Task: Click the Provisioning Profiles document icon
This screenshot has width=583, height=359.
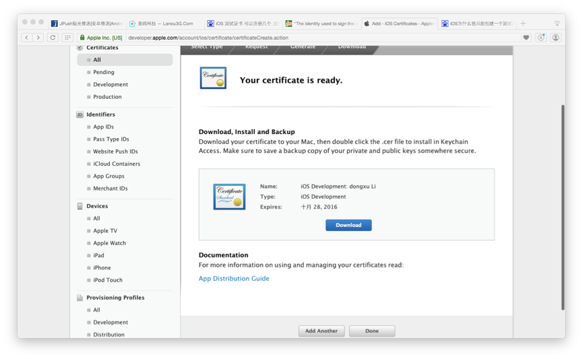Action: click(80, 298)
